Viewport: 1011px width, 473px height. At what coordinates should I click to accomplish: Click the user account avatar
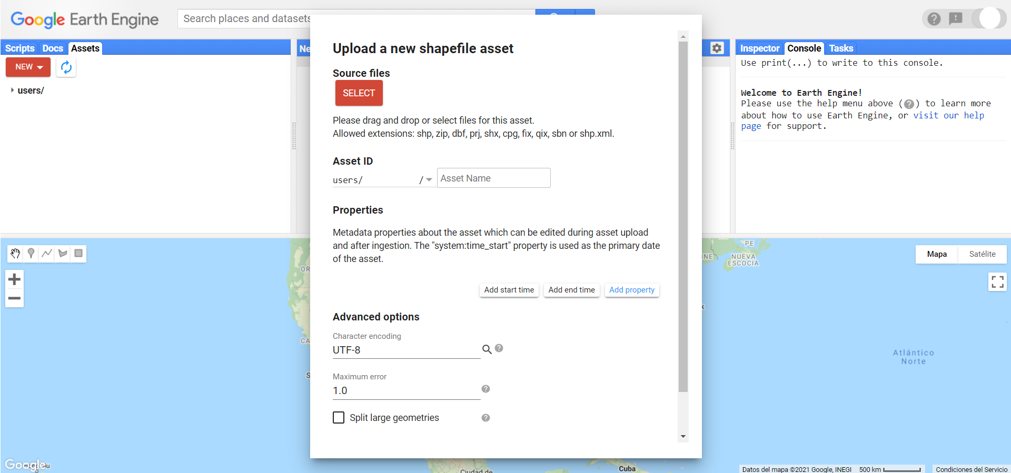[990, 18]
